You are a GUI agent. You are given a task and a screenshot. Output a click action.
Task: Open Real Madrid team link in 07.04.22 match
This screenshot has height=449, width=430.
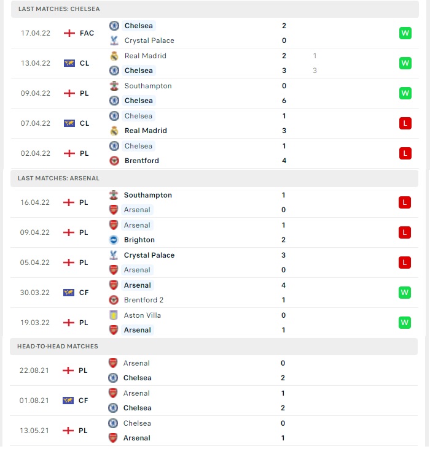point(146,131)
